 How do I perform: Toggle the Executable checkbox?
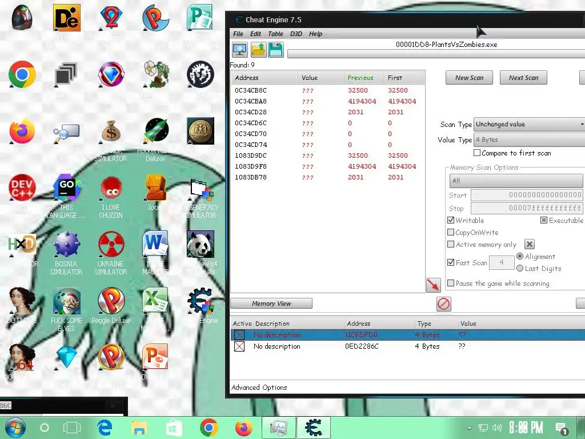point(544,220)
